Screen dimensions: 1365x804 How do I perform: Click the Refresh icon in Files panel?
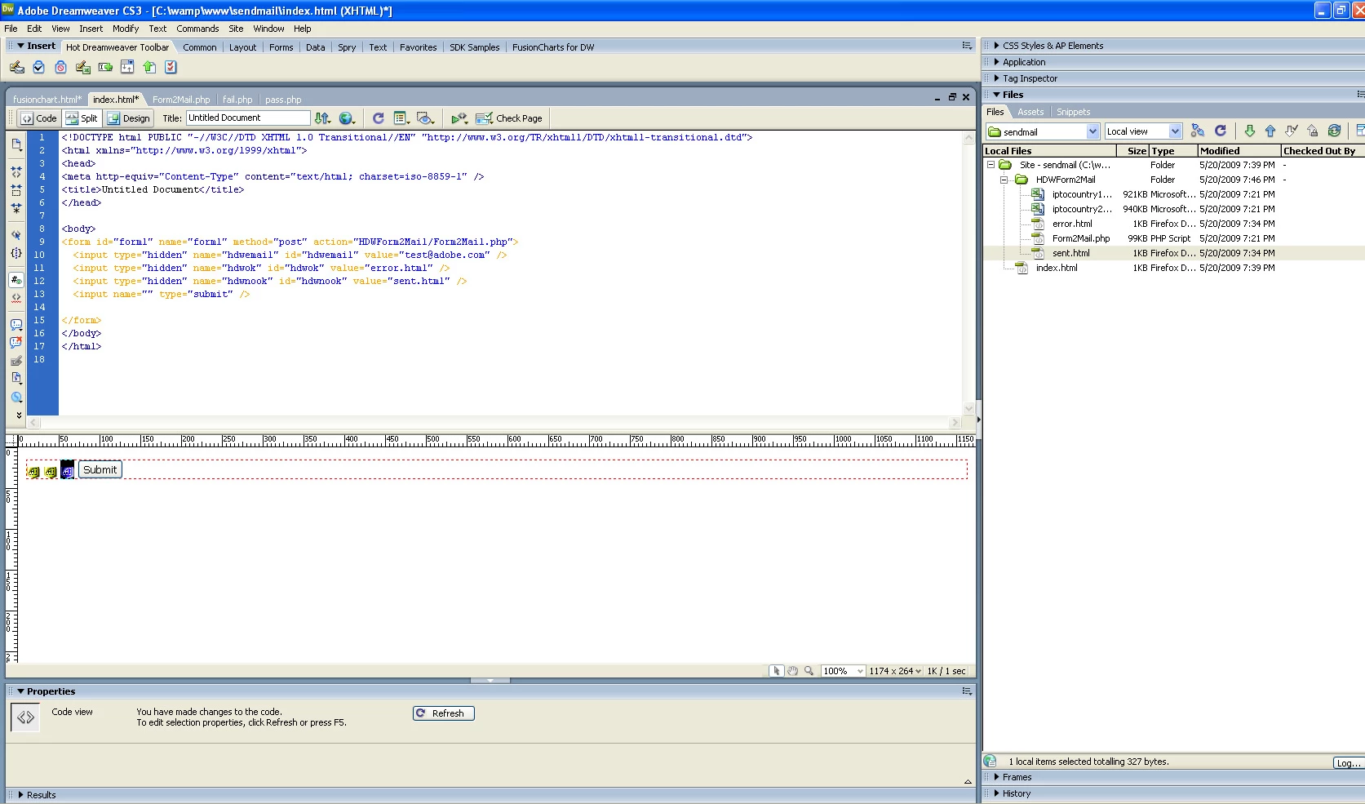pos(1221,131)
